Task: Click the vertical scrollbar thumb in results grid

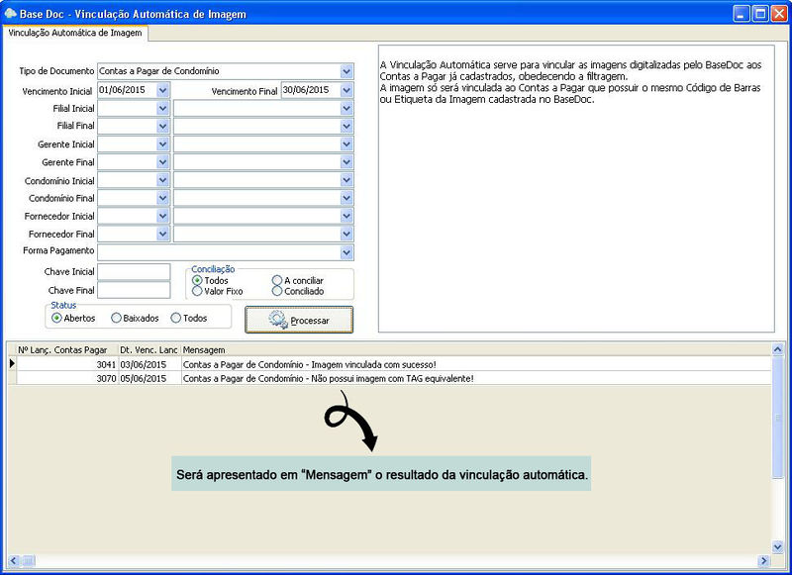Action: (778, 417)
